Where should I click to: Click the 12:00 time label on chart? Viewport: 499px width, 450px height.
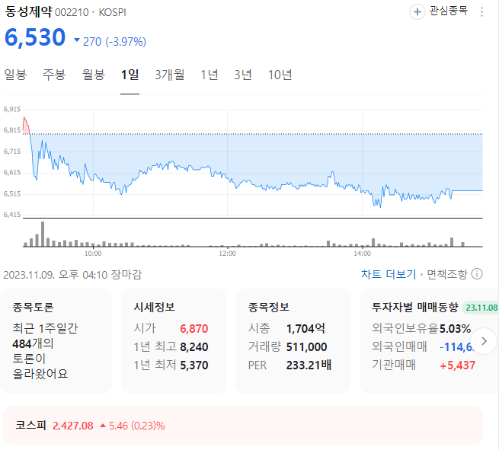[x=227, y=254]
